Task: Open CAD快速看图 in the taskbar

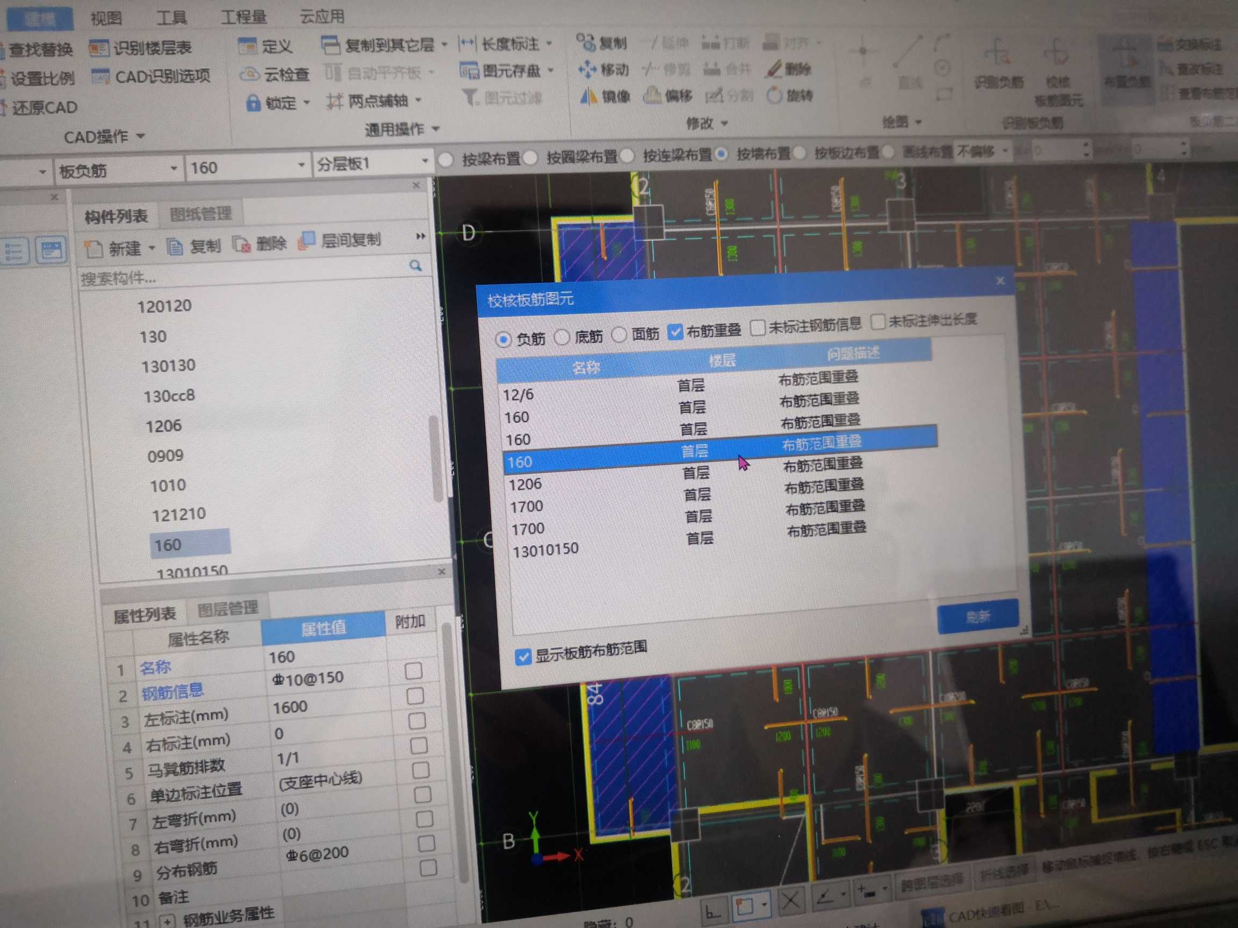Action: [990, 913]
